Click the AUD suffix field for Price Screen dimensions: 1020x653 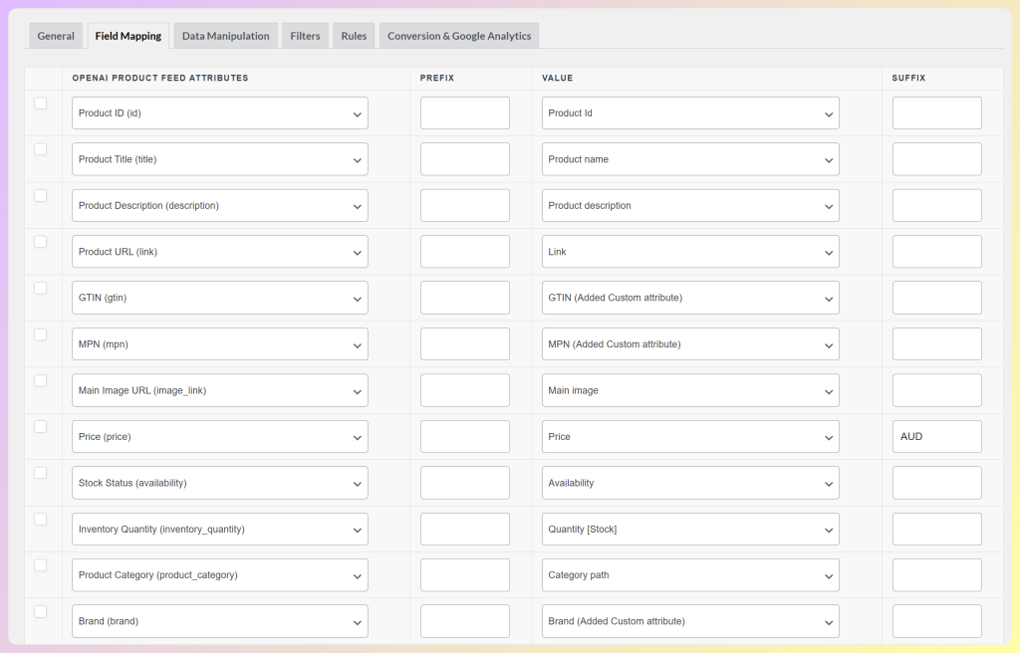936,436
